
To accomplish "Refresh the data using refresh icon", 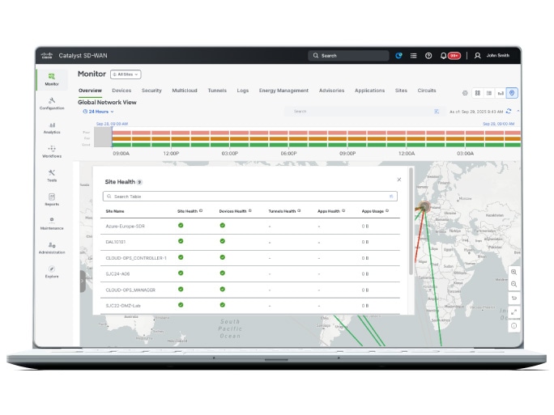I will (508, 111).
